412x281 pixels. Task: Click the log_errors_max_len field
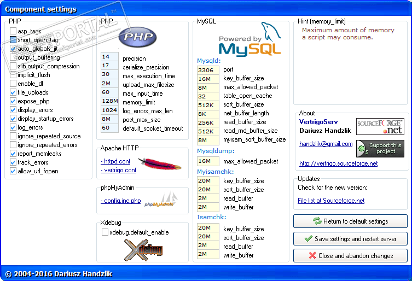click(x=109, y=110)
